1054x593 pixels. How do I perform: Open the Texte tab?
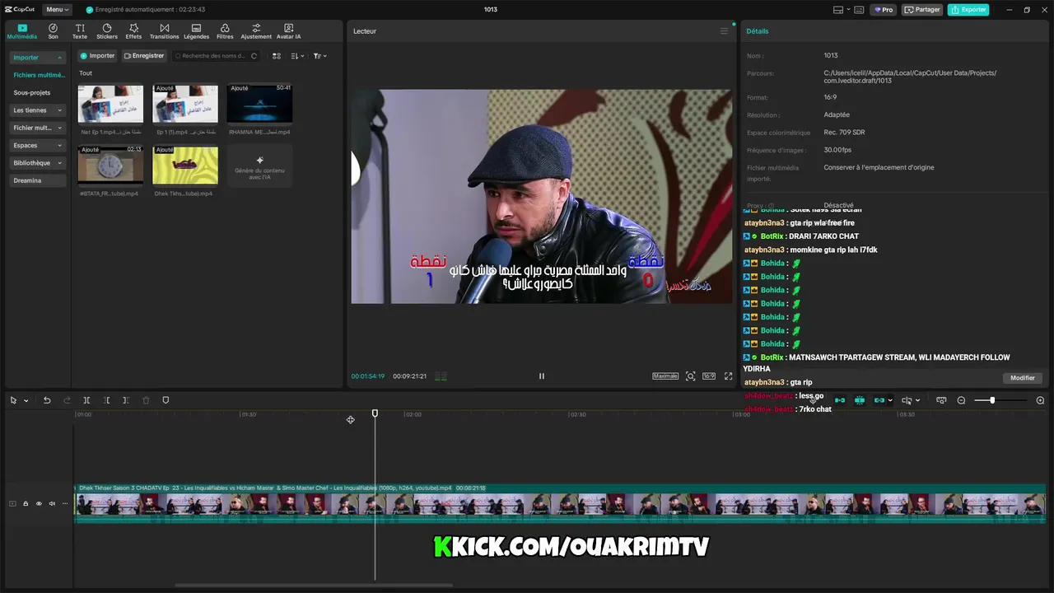80,31
